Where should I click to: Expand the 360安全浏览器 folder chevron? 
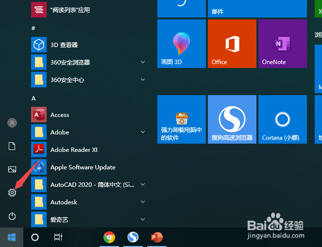pyautogui.click(x=143, y=62)
